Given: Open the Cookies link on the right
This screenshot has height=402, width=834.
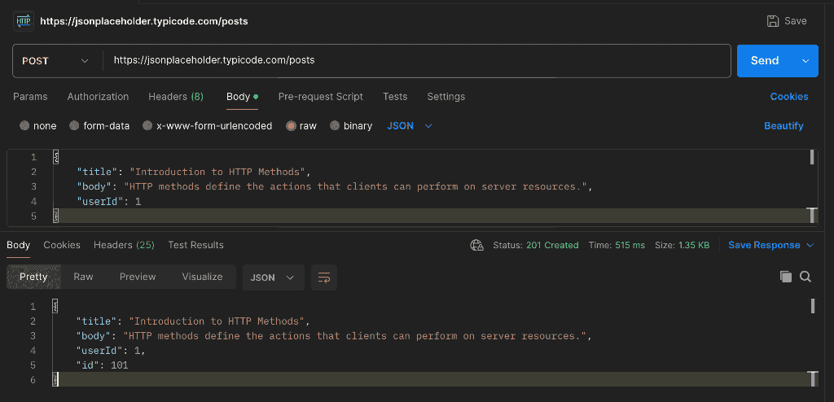Looking at the screenshot, I should coord(789,97).
